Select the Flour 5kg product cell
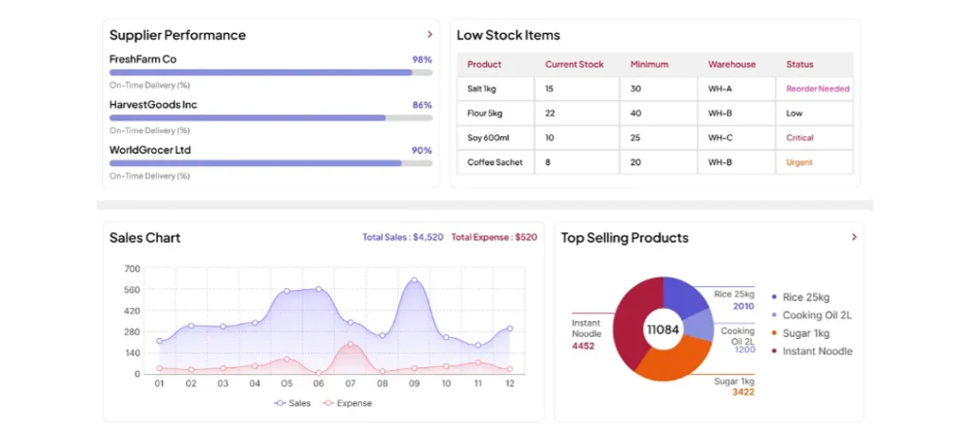 pyautogui.click(x=495, y=113)
